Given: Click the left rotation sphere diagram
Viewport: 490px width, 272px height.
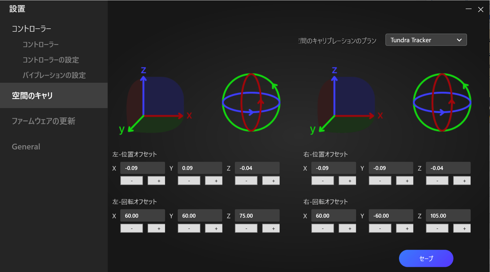Looking at the screenshot, I should tap(251, 102).
